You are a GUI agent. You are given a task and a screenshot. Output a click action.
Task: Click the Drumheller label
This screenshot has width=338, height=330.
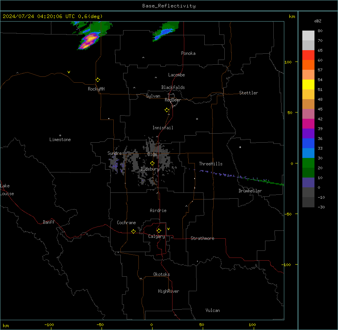[x=250, y=191]
